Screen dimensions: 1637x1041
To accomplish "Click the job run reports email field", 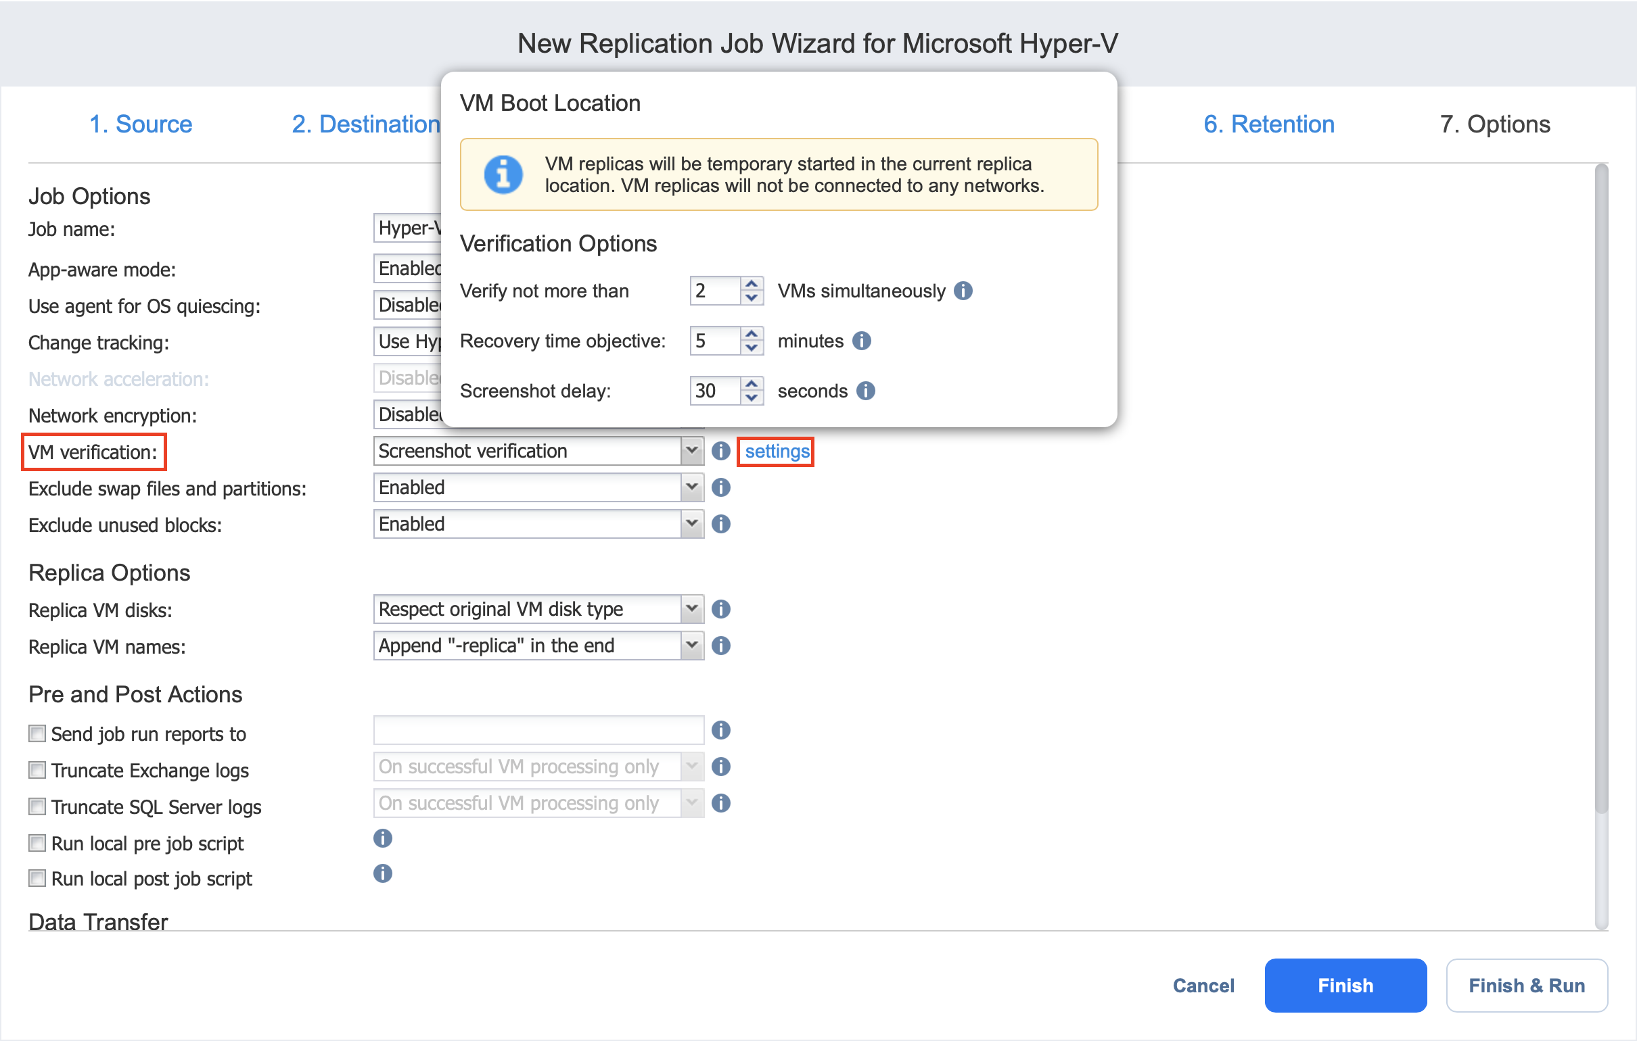I will [x=538, y=730].
